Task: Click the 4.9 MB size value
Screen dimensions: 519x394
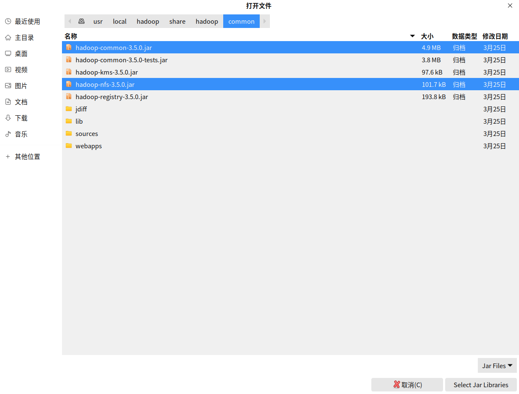Action: click(x=431, y=47)
